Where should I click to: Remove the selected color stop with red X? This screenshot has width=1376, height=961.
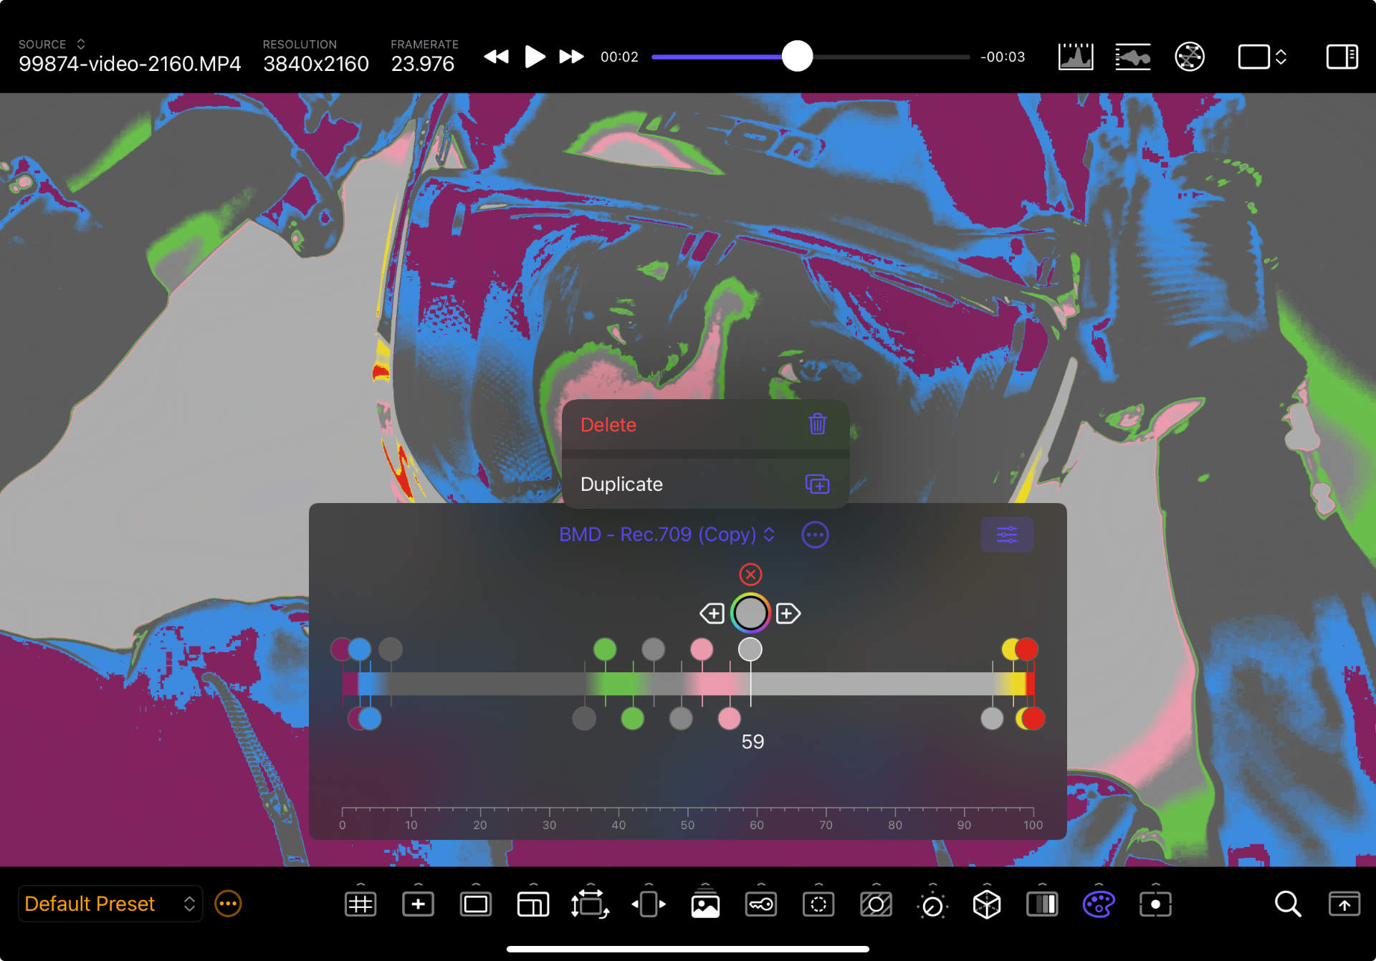750,574
